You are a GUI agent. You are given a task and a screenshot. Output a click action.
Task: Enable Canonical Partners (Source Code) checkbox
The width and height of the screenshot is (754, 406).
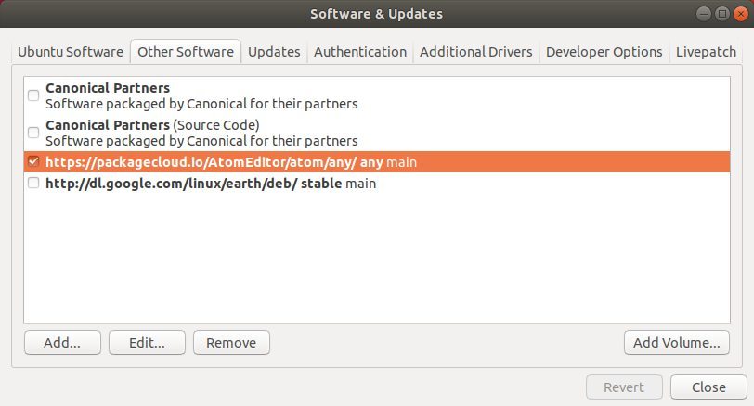(x=33, y=132)
